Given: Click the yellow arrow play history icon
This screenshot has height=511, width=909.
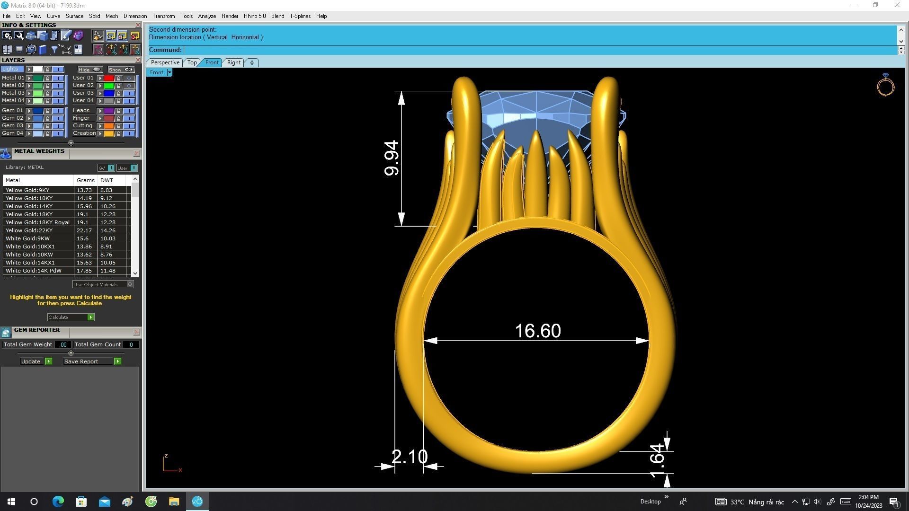Looking at the screenshot, I should click(111, 35).
